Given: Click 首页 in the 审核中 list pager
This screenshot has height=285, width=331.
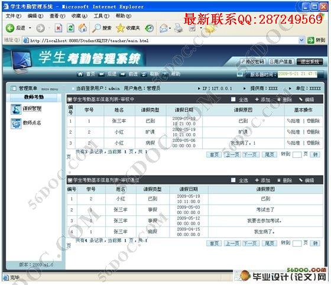Looking at the screenshot, I should click(x=214, y=155).
